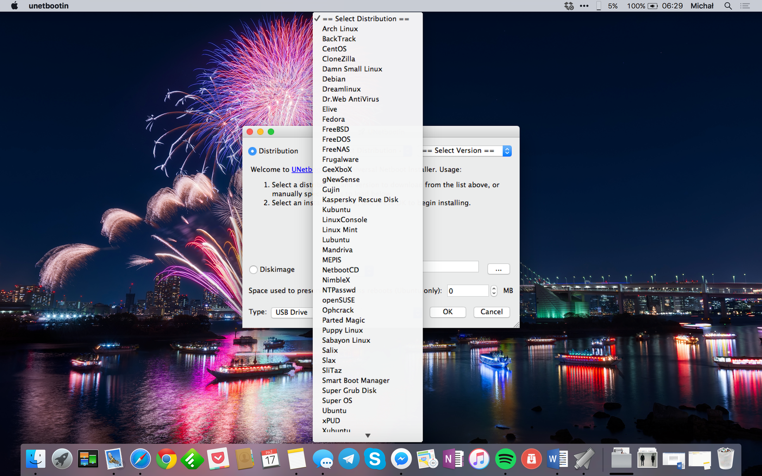Open the Trash in the dock
762x476 pixels.
pos(726,459)
